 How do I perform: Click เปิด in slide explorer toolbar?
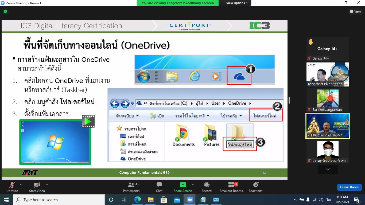click(157, 116)
